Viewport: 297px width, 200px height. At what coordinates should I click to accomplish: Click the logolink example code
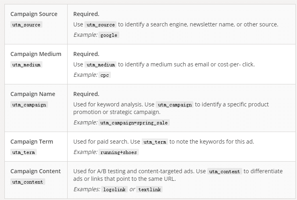(114, 189)
